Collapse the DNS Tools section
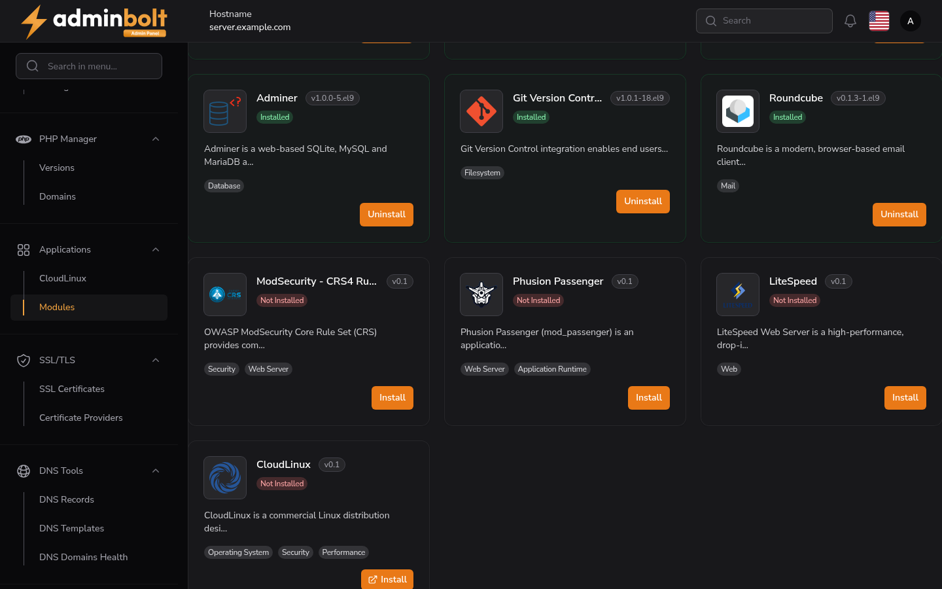The image size is (942, 589). click(156, 471)
